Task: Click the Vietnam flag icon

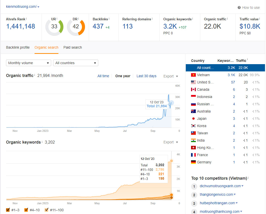Action: 193,75
